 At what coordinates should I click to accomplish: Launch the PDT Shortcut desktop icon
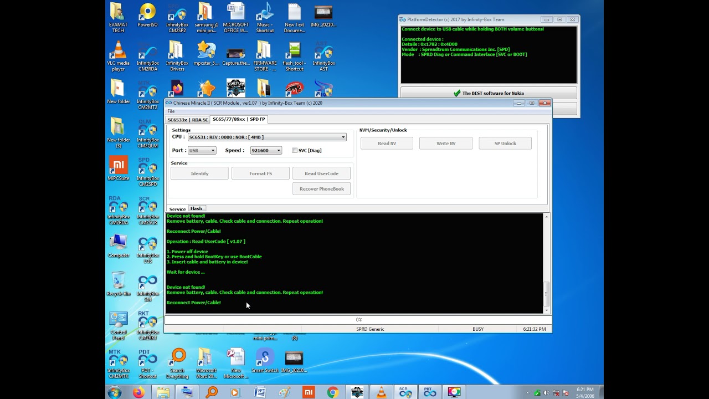(147, 364)
